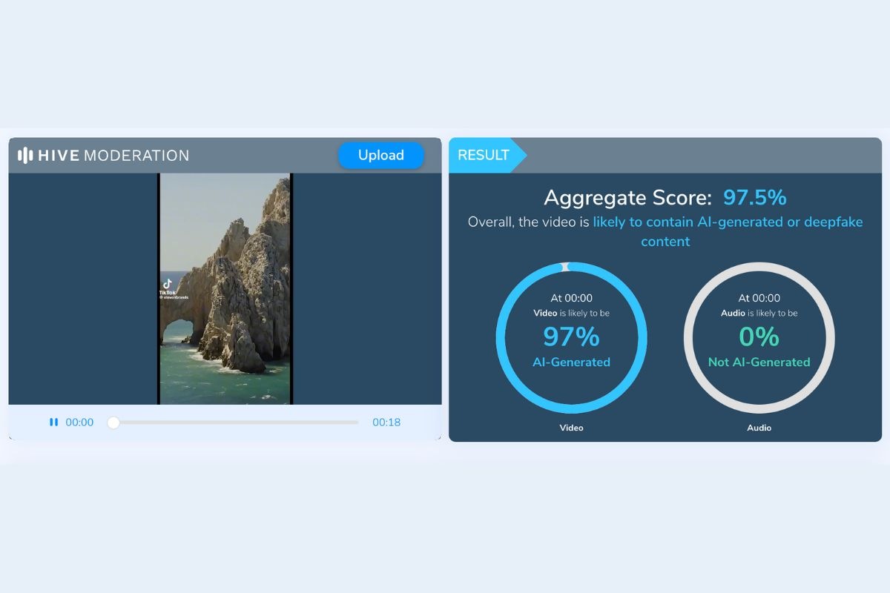
Task: Click the 'Aggregate Score:' heading
Action: (x=627, y=198)
